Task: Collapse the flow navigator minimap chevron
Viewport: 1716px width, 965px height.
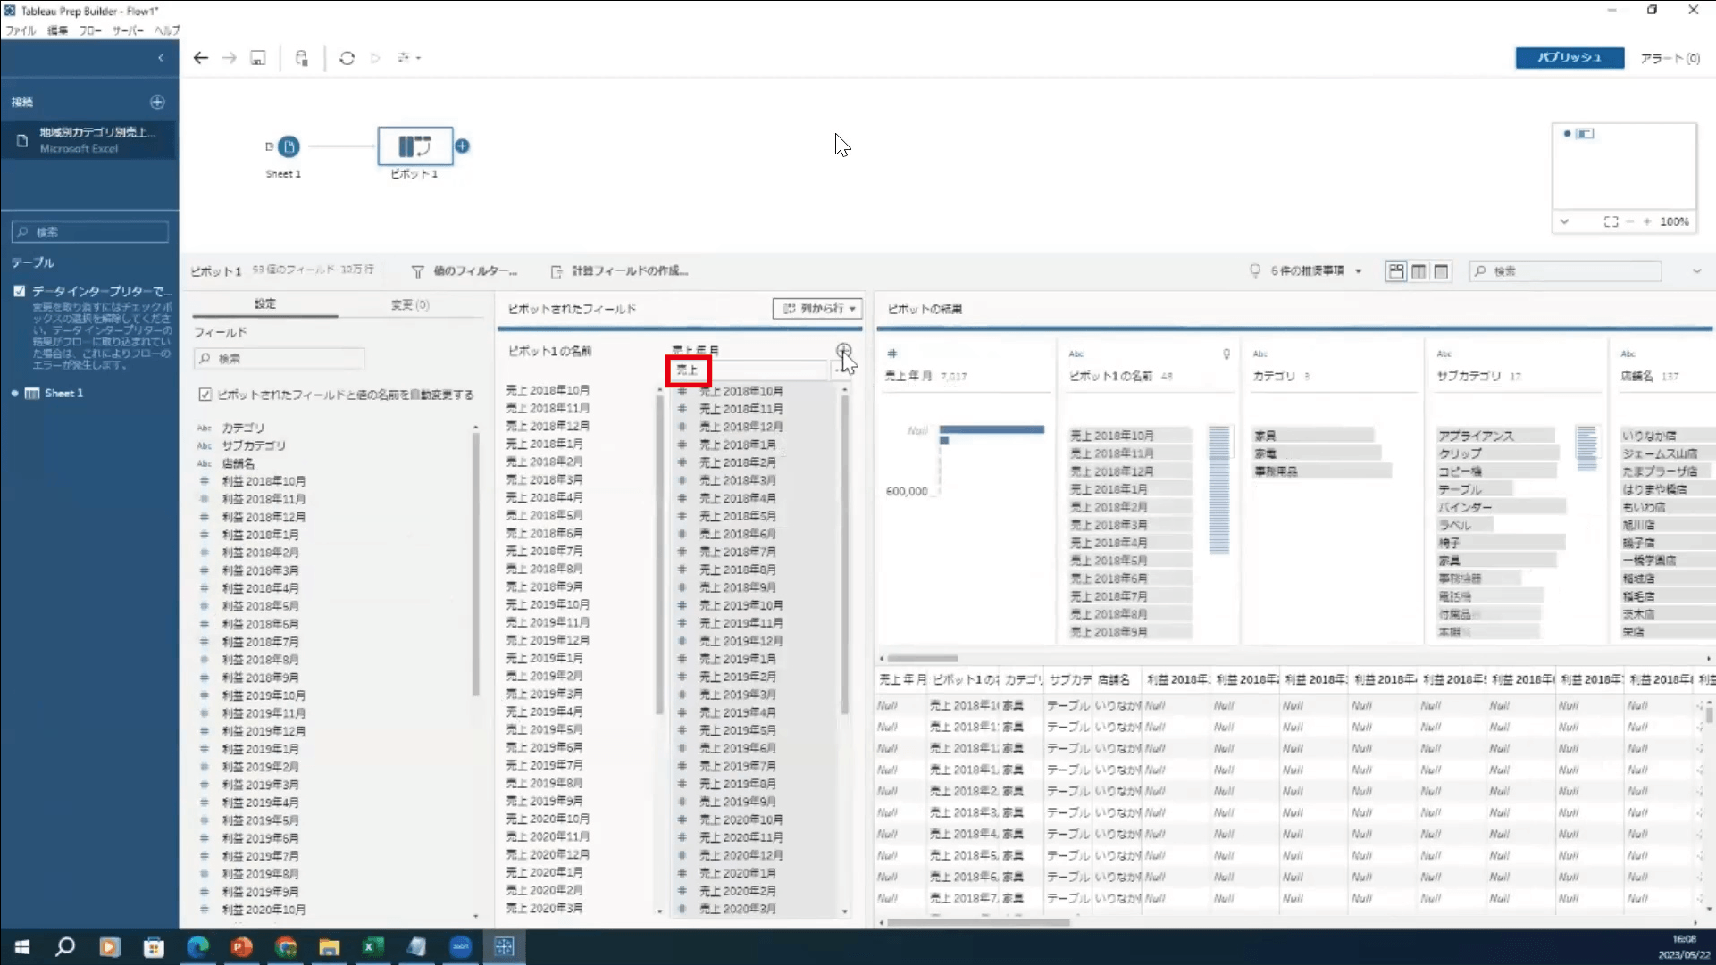Action: pyautogui.click(x=1564, y=221)
